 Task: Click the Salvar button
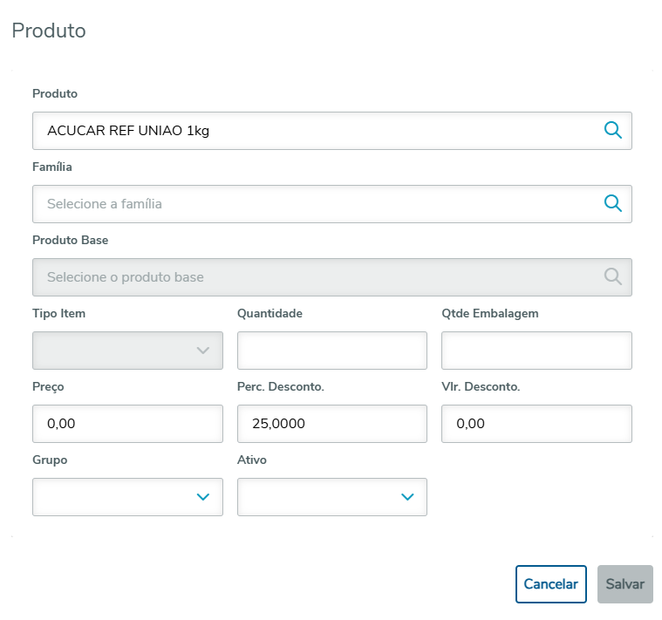[x=624, y=584]
